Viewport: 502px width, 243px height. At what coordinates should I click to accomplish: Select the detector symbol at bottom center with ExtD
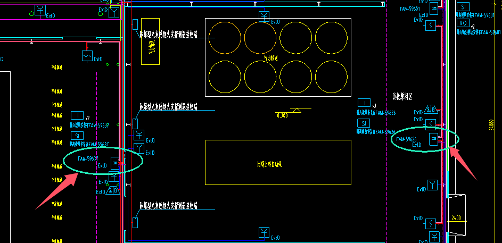pyautogui.click(x=264, y=232)
